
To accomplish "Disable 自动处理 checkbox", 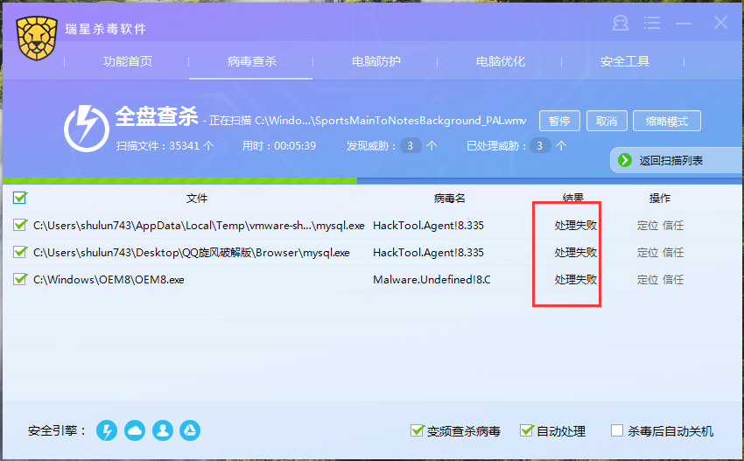I will (x=527, y=430).
